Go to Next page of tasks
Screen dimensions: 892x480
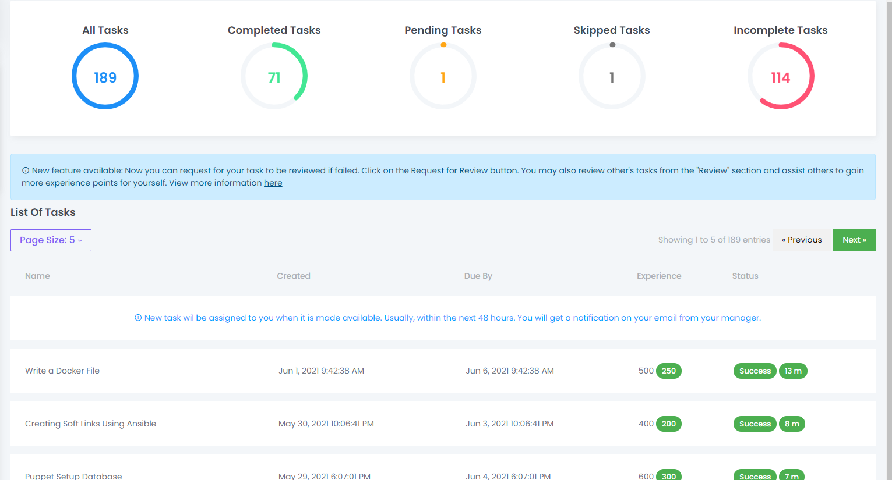tap(854, 240)
